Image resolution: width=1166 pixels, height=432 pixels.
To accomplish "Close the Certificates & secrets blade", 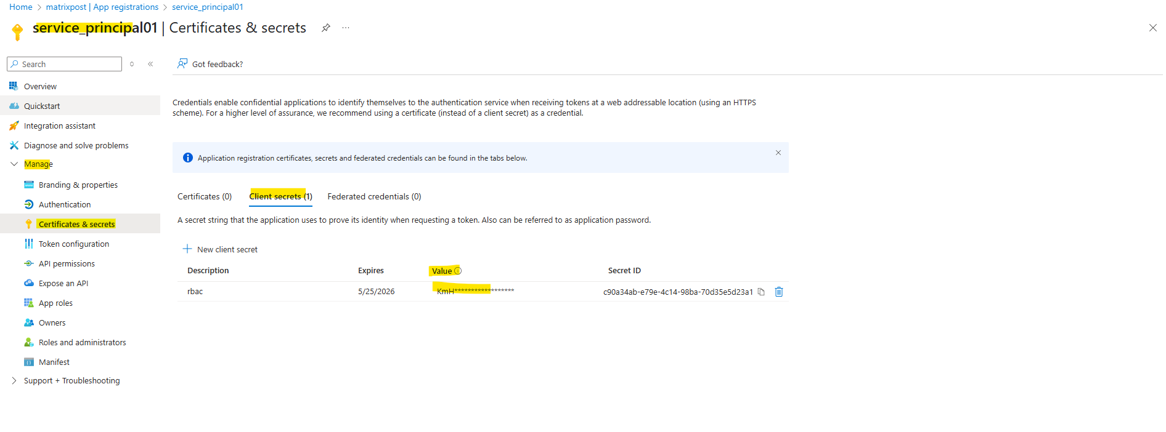I will tap(1152, 28).
